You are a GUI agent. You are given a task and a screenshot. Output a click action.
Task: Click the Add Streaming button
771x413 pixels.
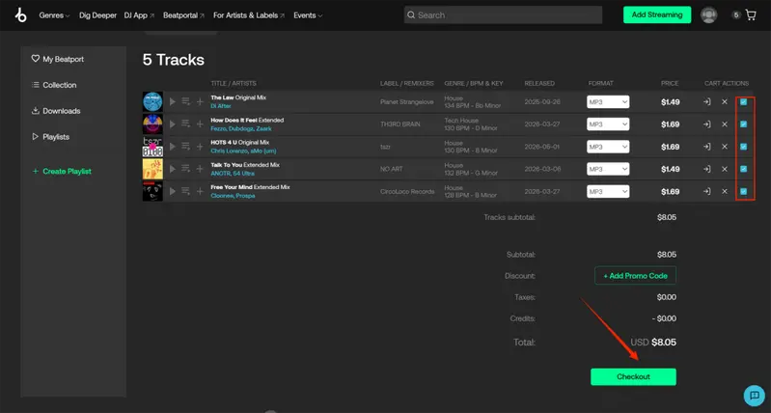pos(657,14)
